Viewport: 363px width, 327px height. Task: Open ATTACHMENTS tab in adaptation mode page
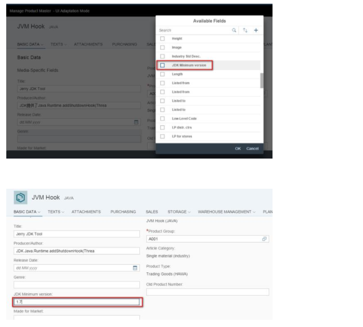click(88, 44)
